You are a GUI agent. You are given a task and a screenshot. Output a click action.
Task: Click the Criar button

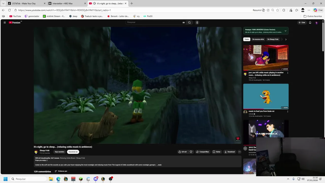302,22
